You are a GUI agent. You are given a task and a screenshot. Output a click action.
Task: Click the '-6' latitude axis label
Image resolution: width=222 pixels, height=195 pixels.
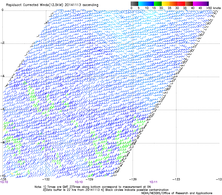click(x=2, y=109)
